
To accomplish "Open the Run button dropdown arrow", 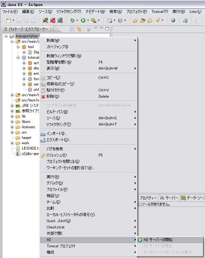I will point(88,21).
